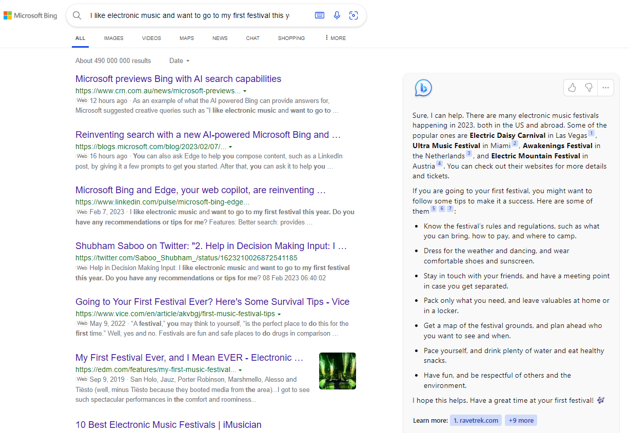The image size is (629, 433).
Task: Click the search magnifier icon
Action: [77, 15]
